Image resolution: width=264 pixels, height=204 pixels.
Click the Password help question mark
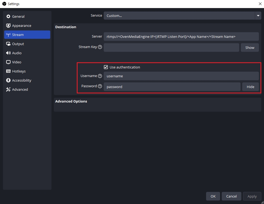pyautogui.click(x=100, y=86)
